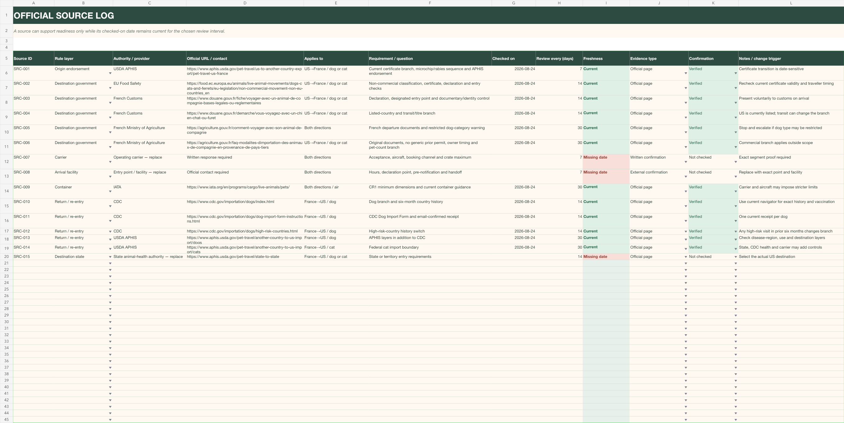Viewport: 844px width, 423px height.
Task: Open Rule layer dropdown for SRC-005
Action: click(x=110, y=133)
